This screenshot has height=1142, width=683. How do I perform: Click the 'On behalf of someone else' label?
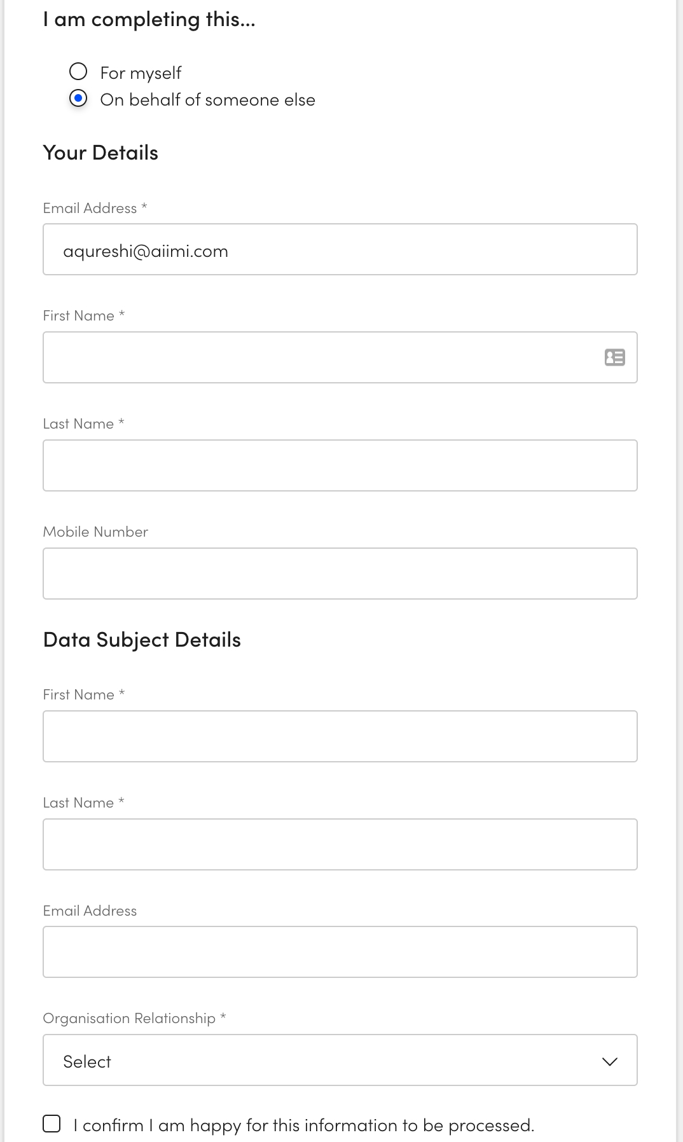[x=207, y=100]
